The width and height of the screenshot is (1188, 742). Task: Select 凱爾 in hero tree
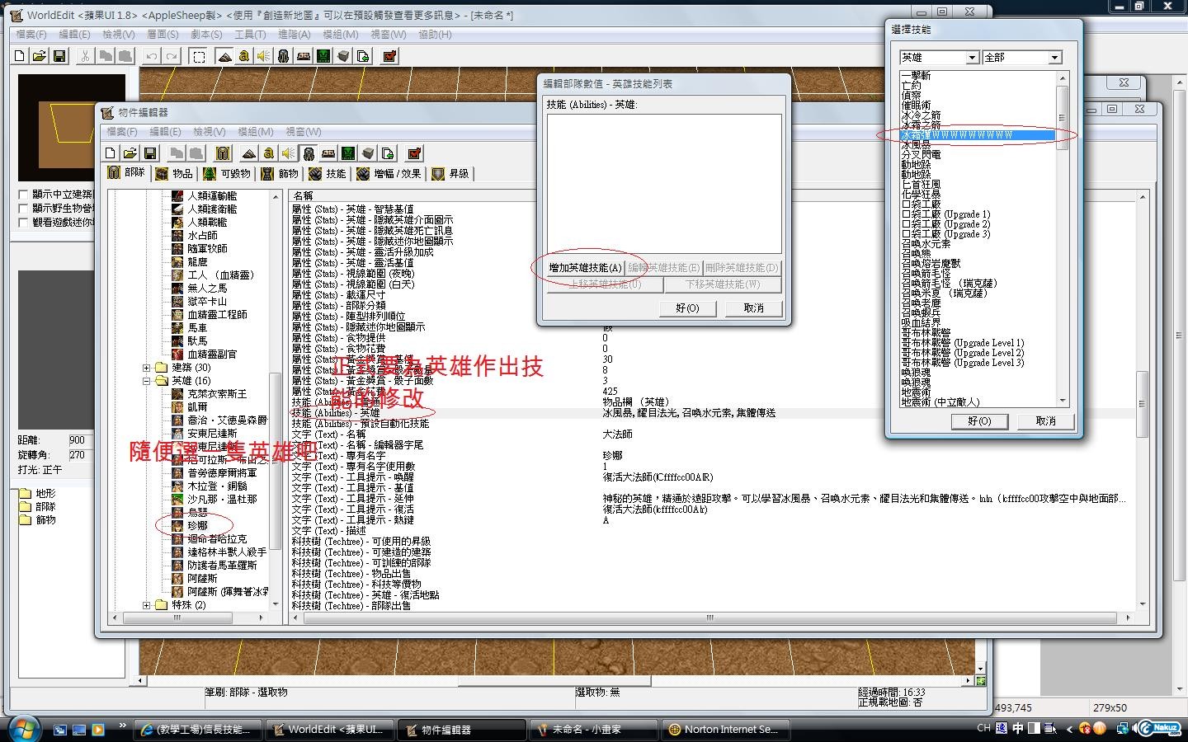tap(197, 406)
